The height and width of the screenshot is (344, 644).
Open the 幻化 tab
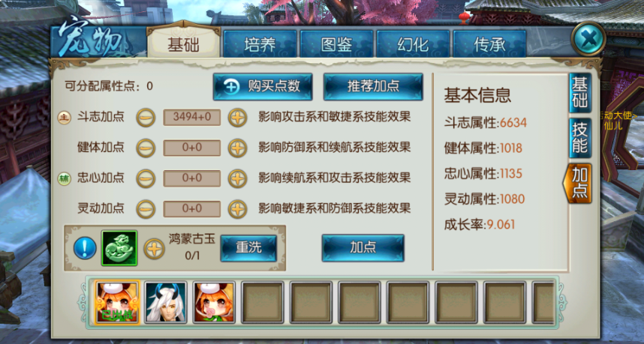coord(413,44)
